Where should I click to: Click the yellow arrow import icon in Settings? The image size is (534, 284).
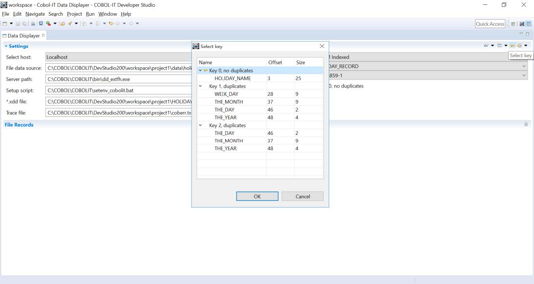point(519,46)
